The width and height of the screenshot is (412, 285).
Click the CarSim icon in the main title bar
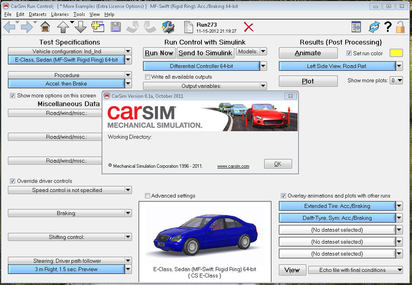pos(6,6)
